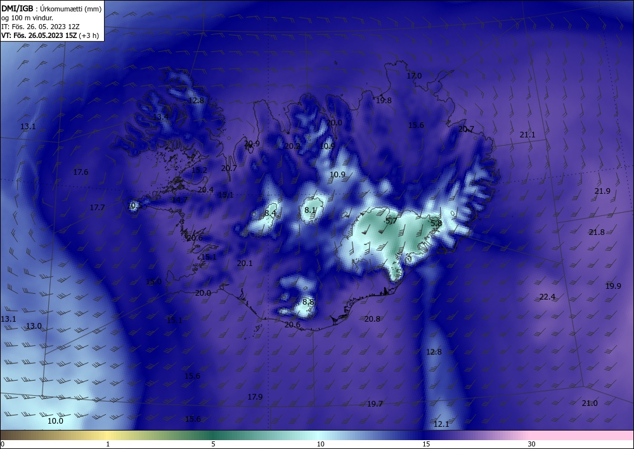Screen dimensions: 634x449
Task: Select the 'IT: Fös. 26. 05. 2023 12Z' line
Action: tap(41, 27)
